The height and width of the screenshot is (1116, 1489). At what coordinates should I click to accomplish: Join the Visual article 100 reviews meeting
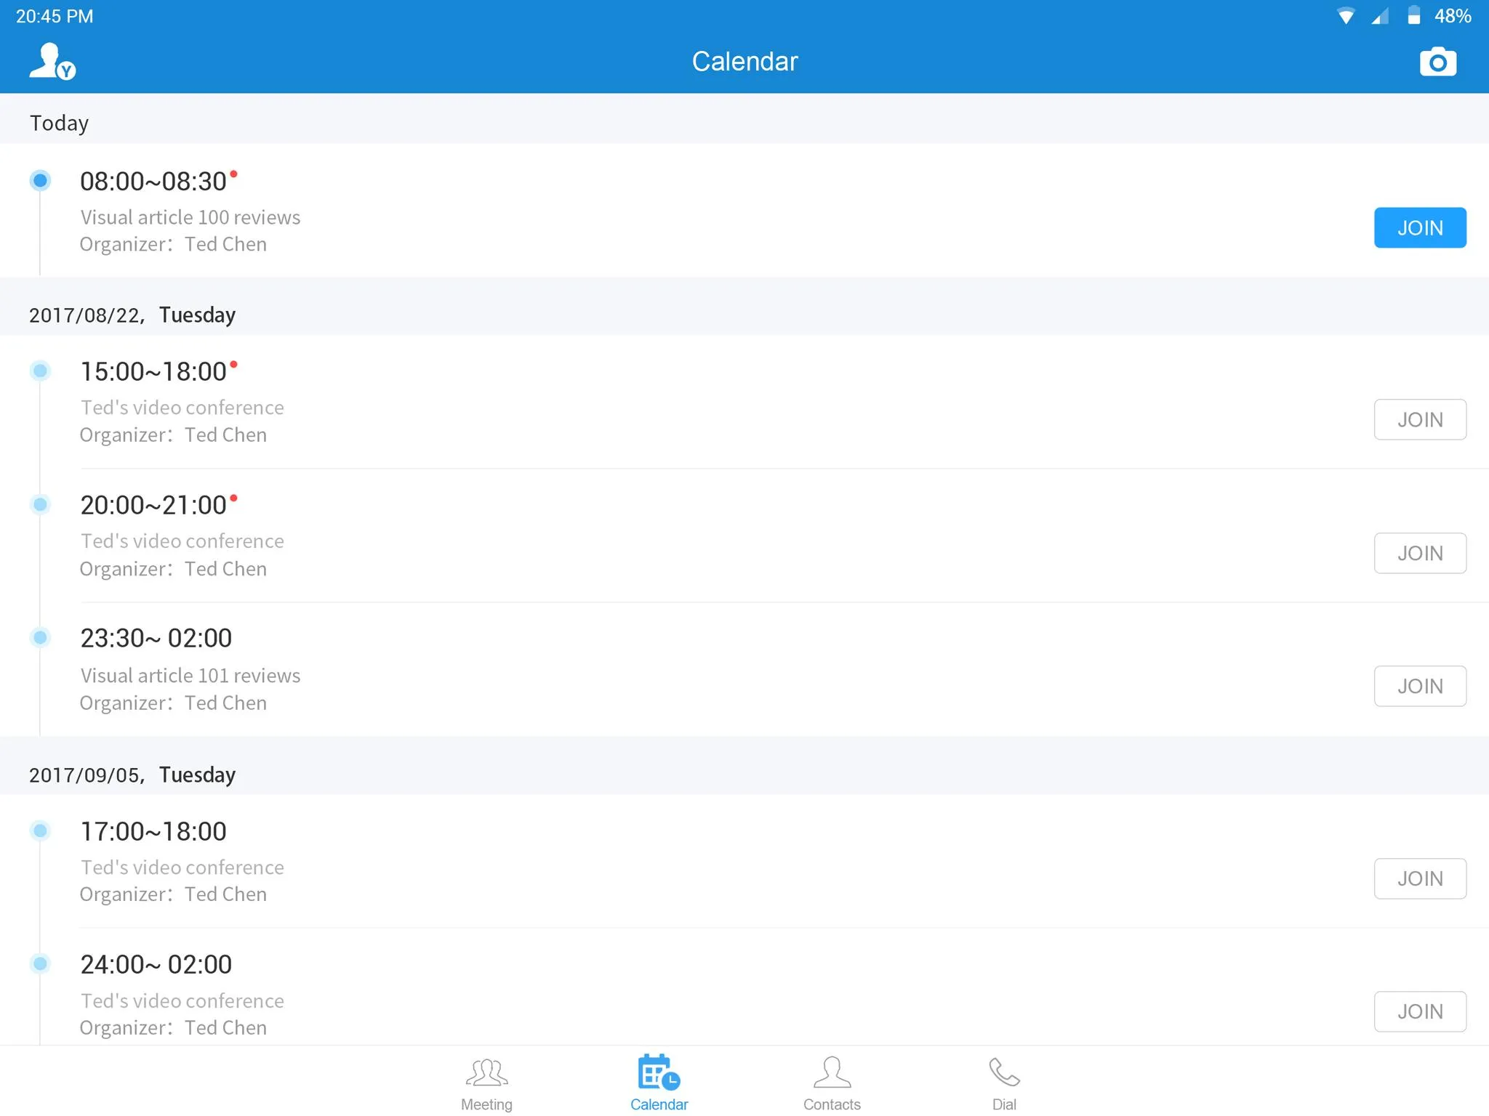1420,227
